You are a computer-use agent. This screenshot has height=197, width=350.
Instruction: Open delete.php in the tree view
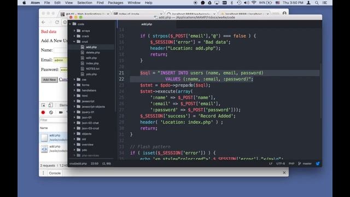(x=92, y=53)
